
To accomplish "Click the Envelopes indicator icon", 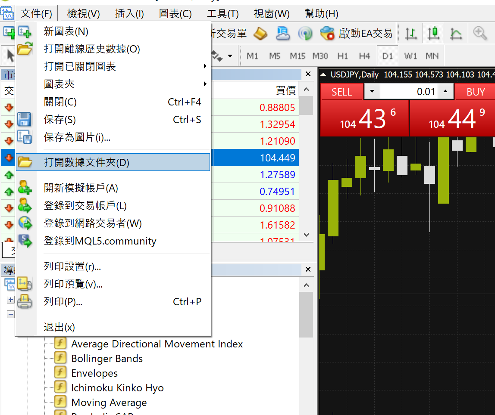I will (x=60, y=373).
